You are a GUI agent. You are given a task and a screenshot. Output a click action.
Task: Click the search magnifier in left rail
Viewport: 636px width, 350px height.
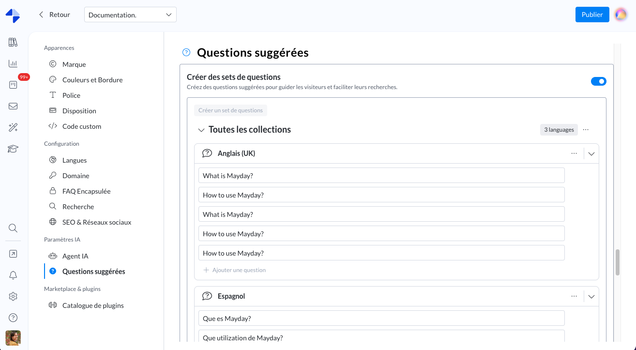pos(13,228)
